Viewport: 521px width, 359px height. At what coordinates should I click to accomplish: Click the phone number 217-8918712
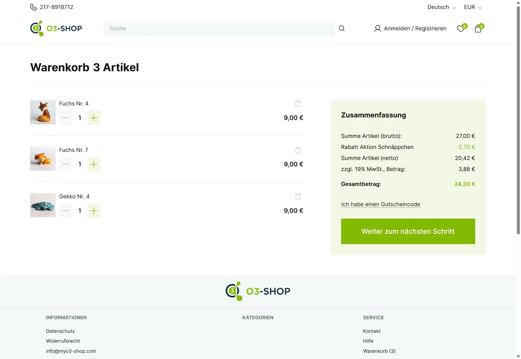point(57,7)
